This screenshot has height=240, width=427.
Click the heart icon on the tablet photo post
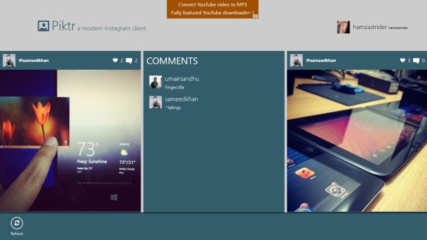(402, 60)
